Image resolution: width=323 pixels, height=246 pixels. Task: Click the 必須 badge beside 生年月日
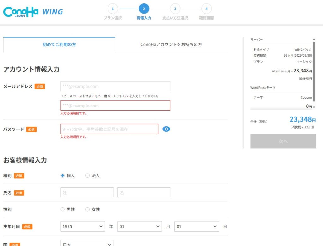(x=27, y=227)
